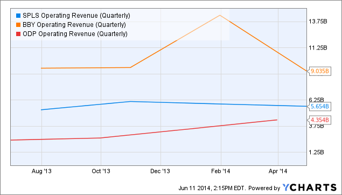Click the Oct '13 x-axis label
Viewport: 342px width, 195px height.
101,171
